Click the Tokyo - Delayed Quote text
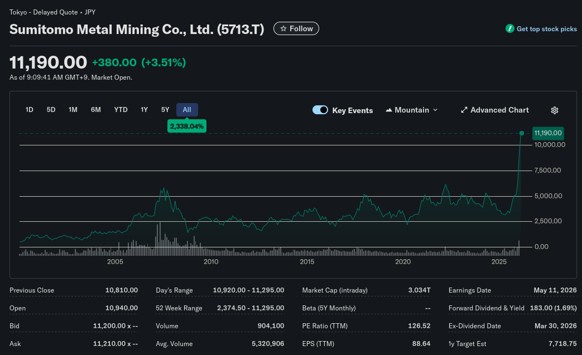The image size is (582, 355). click(44, 12)
